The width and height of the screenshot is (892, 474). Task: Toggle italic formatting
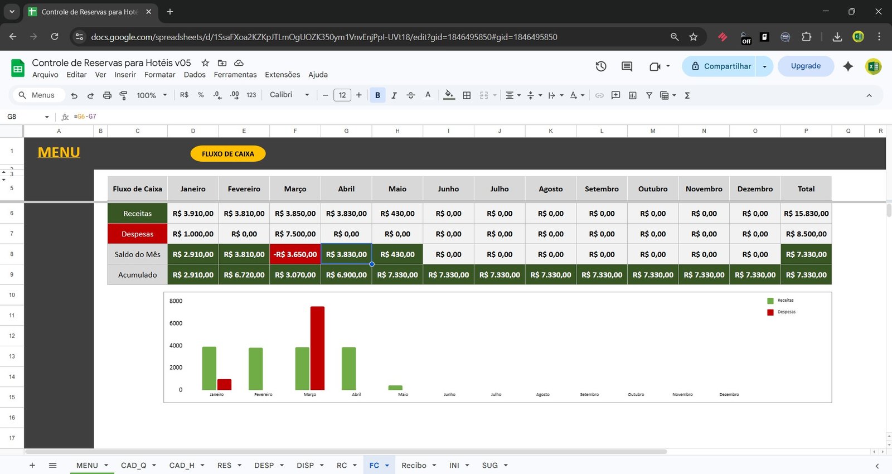394,95
